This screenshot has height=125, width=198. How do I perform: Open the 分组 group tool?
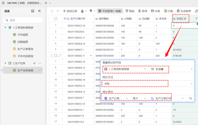pyautogui.click(x=156, y=11)
